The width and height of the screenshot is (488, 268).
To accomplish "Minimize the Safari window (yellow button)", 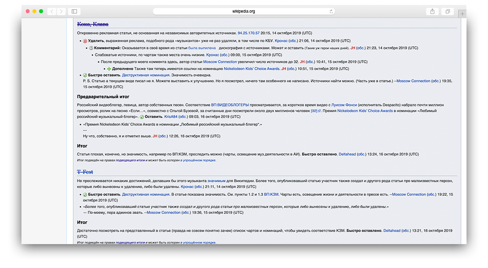I will tap(34, 12).
